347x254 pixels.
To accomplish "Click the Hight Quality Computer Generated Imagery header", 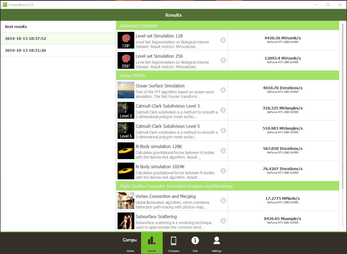I will 228,186.
